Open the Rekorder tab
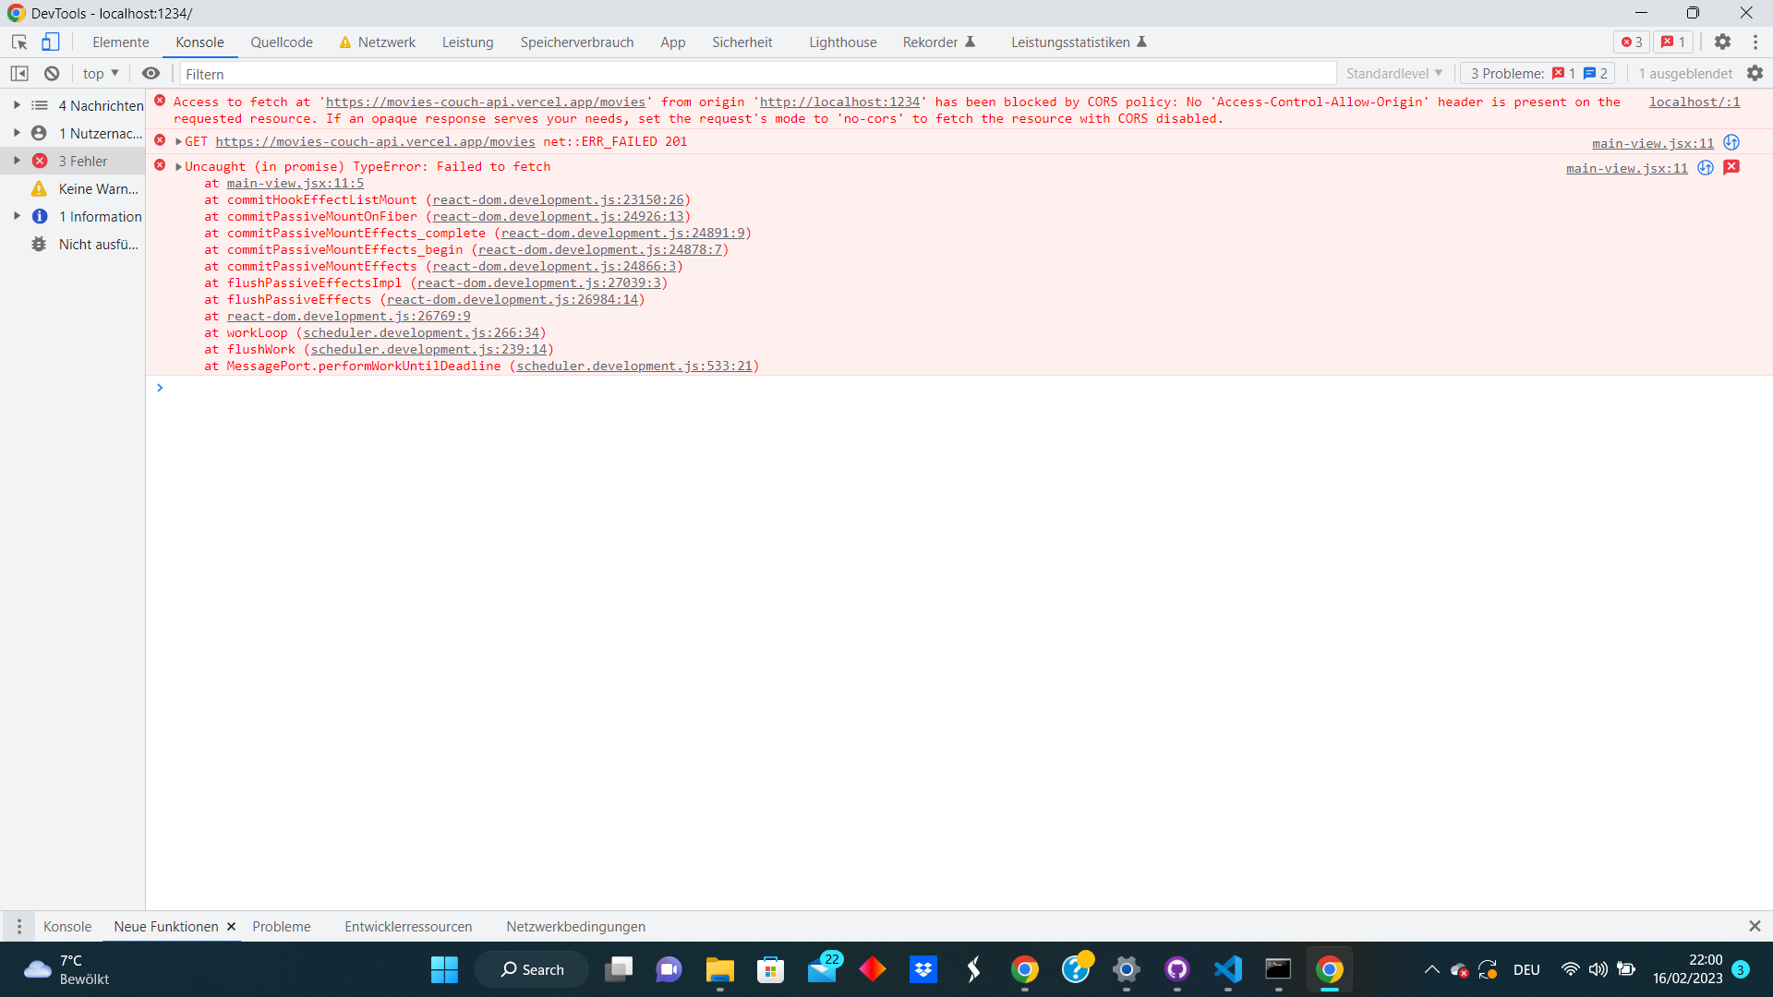This screenshot has height=997, width=1773. (x=939, y=42)
